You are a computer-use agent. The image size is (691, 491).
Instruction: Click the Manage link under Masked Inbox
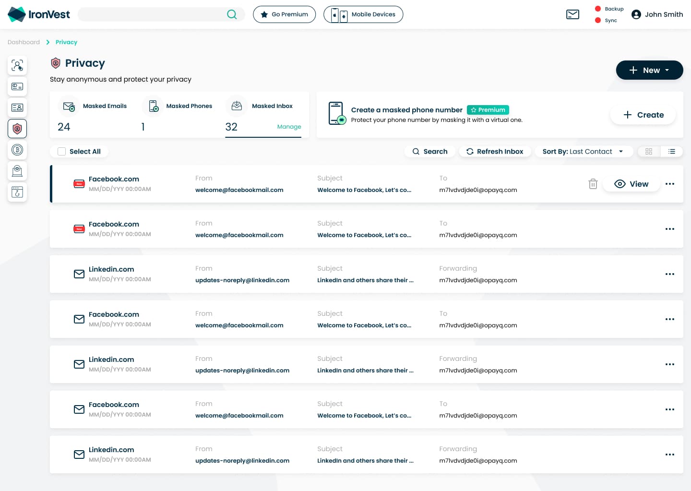(x=289, y=127)
